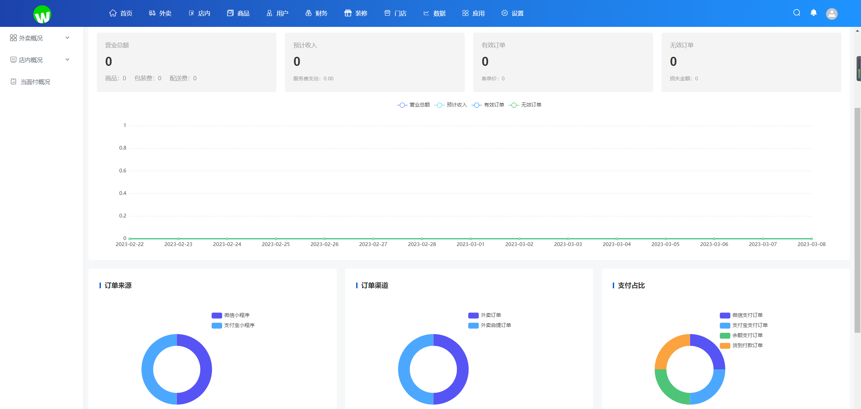Click the green W logo

[x=42, y=14]
